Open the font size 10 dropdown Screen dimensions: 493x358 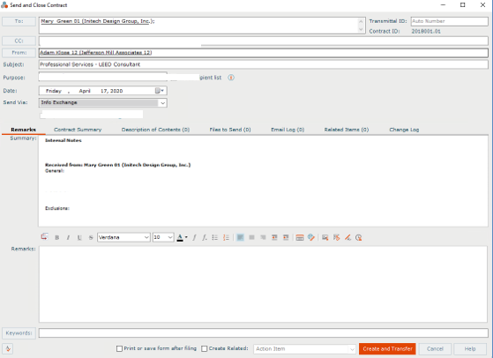coord(170,237)
